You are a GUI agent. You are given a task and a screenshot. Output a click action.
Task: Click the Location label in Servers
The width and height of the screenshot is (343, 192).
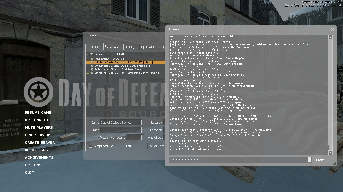pos(156,130)
